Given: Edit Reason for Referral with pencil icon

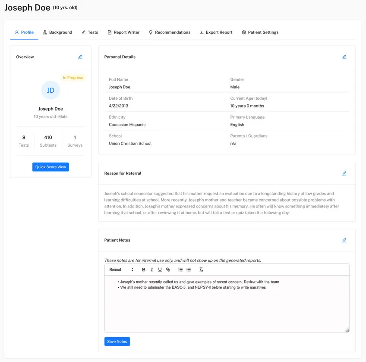Looking at the screenshot, I should [344, 173].
